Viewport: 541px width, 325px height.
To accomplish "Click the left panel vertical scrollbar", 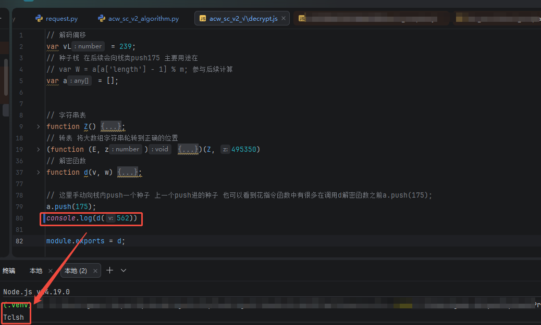I will coord(6,77).
